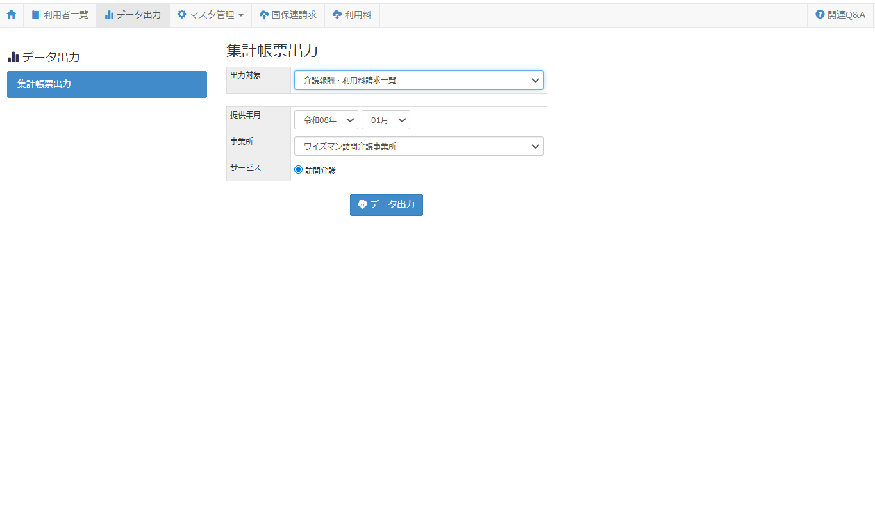Open the 利用者一覧 tab label
The height and width of the screenshot is (515, 875).
click(x=66, y=15)
